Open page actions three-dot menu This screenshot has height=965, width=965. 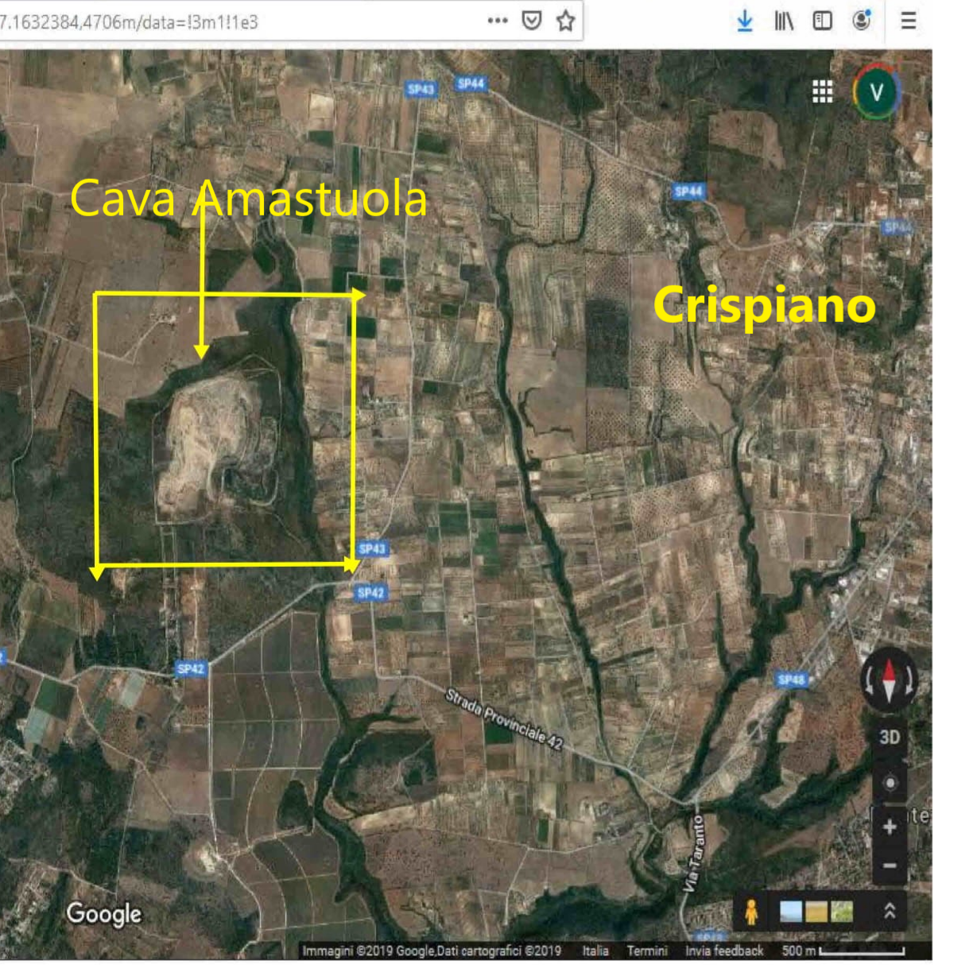(x=498, y=21)
